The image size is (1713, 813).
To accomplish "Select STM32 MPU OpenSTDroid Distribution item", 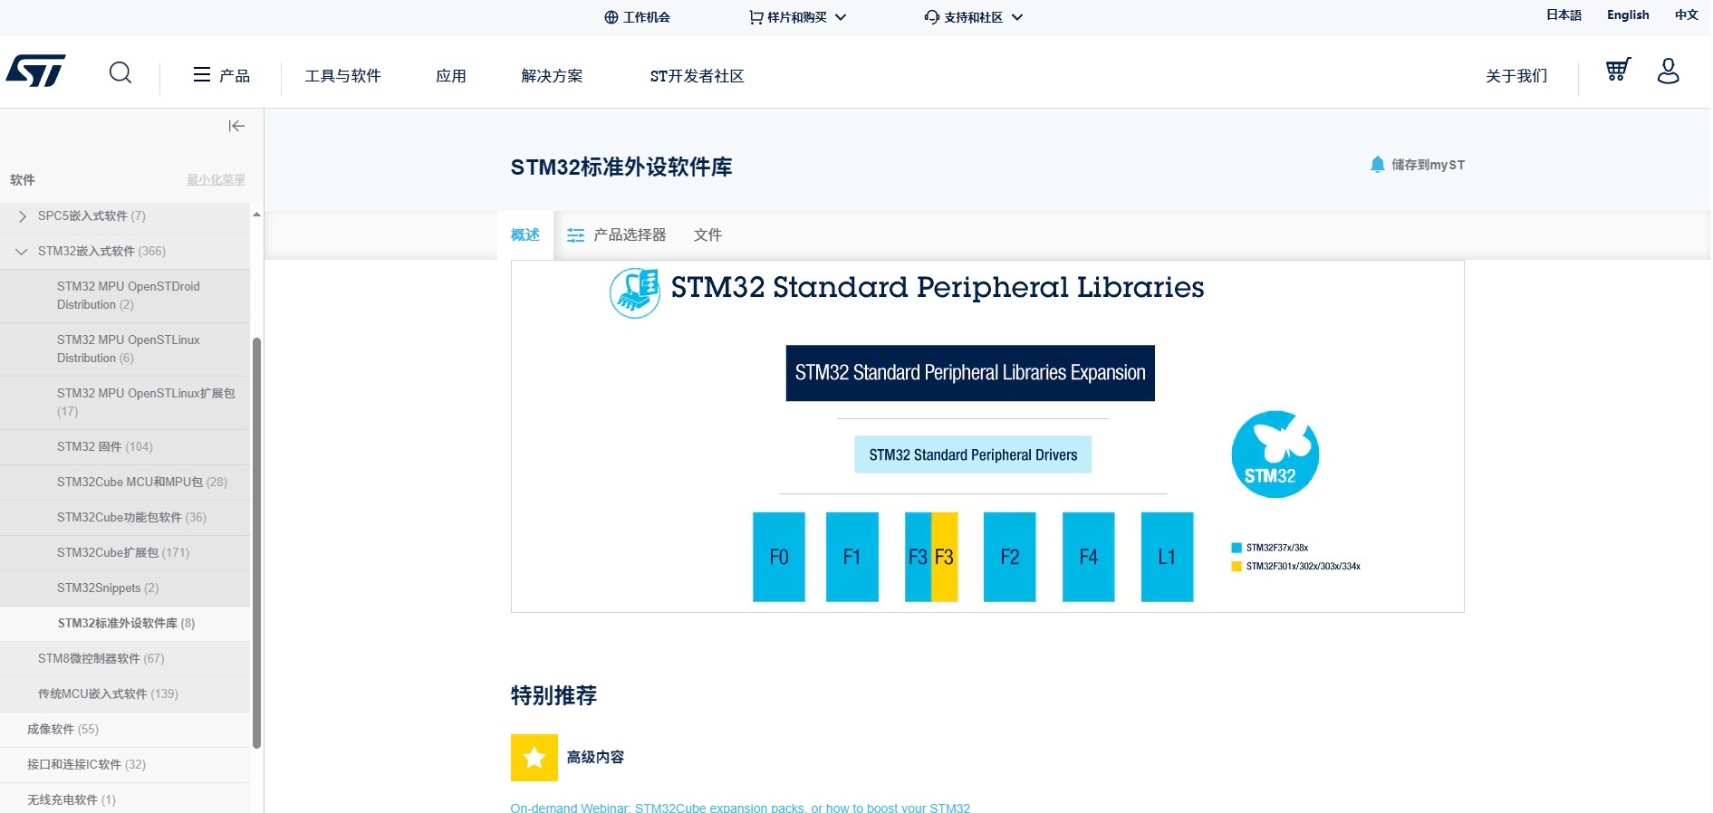I will 125,295.
